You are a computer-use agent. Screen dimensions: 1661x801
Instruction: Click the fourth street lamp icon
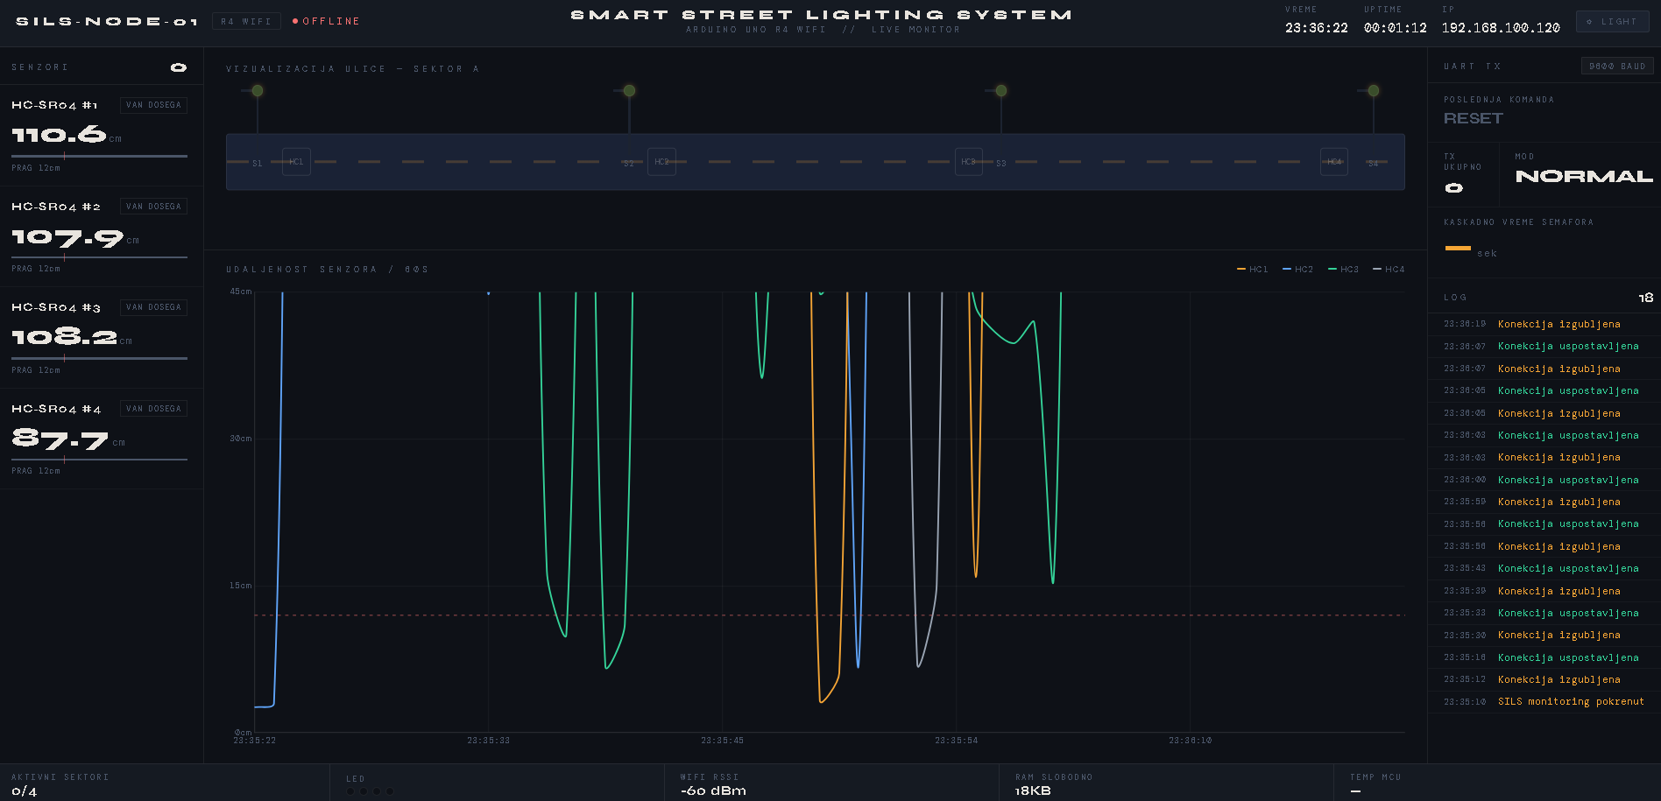[1374, 91]
